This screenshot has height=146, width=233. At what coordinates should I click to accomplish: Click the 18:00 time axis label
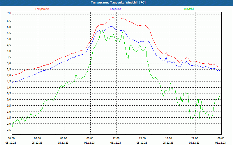click(x=168, y=138)
